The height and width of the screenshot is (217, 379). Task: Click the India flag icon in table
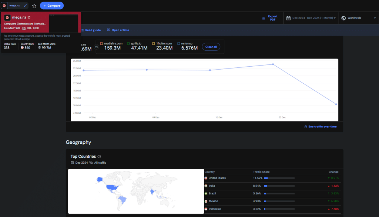[206, 186]
